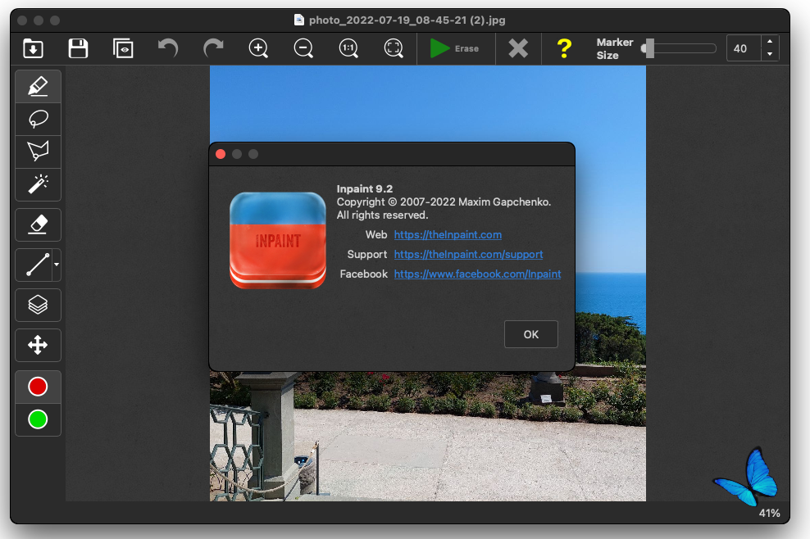Image resolution: width=810 pixels, height=539 pixels.
Task: Set zoom to 1:1 actual size
Action: coord(348,48)
